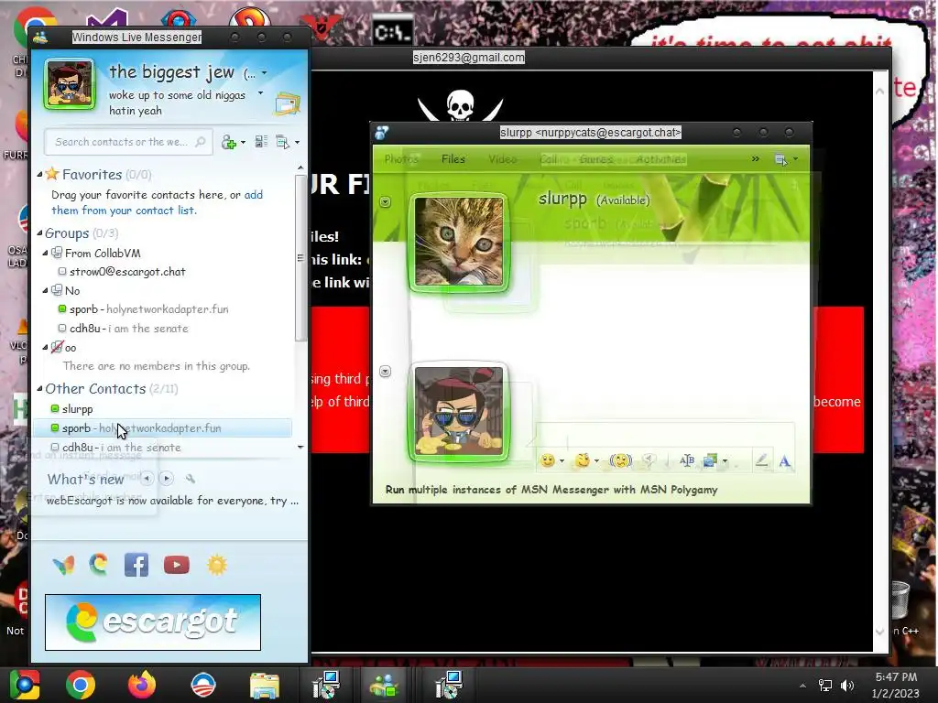
Task: Open Photos in the chat window
Action: [401, 159]
